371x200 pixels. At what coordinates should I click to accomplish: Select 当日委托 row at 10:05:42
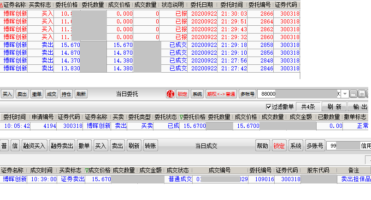[x=184, y=126]
